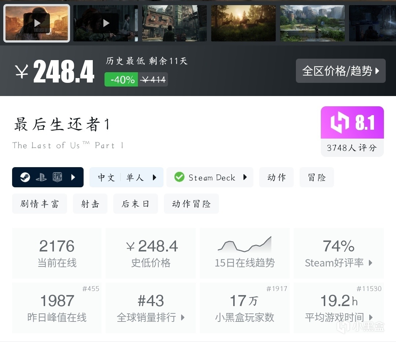This screenshot has height=342, width=396.
Task: Select the 动作冒险 tag
Action: pyautogui.click(x=191, y=204)
